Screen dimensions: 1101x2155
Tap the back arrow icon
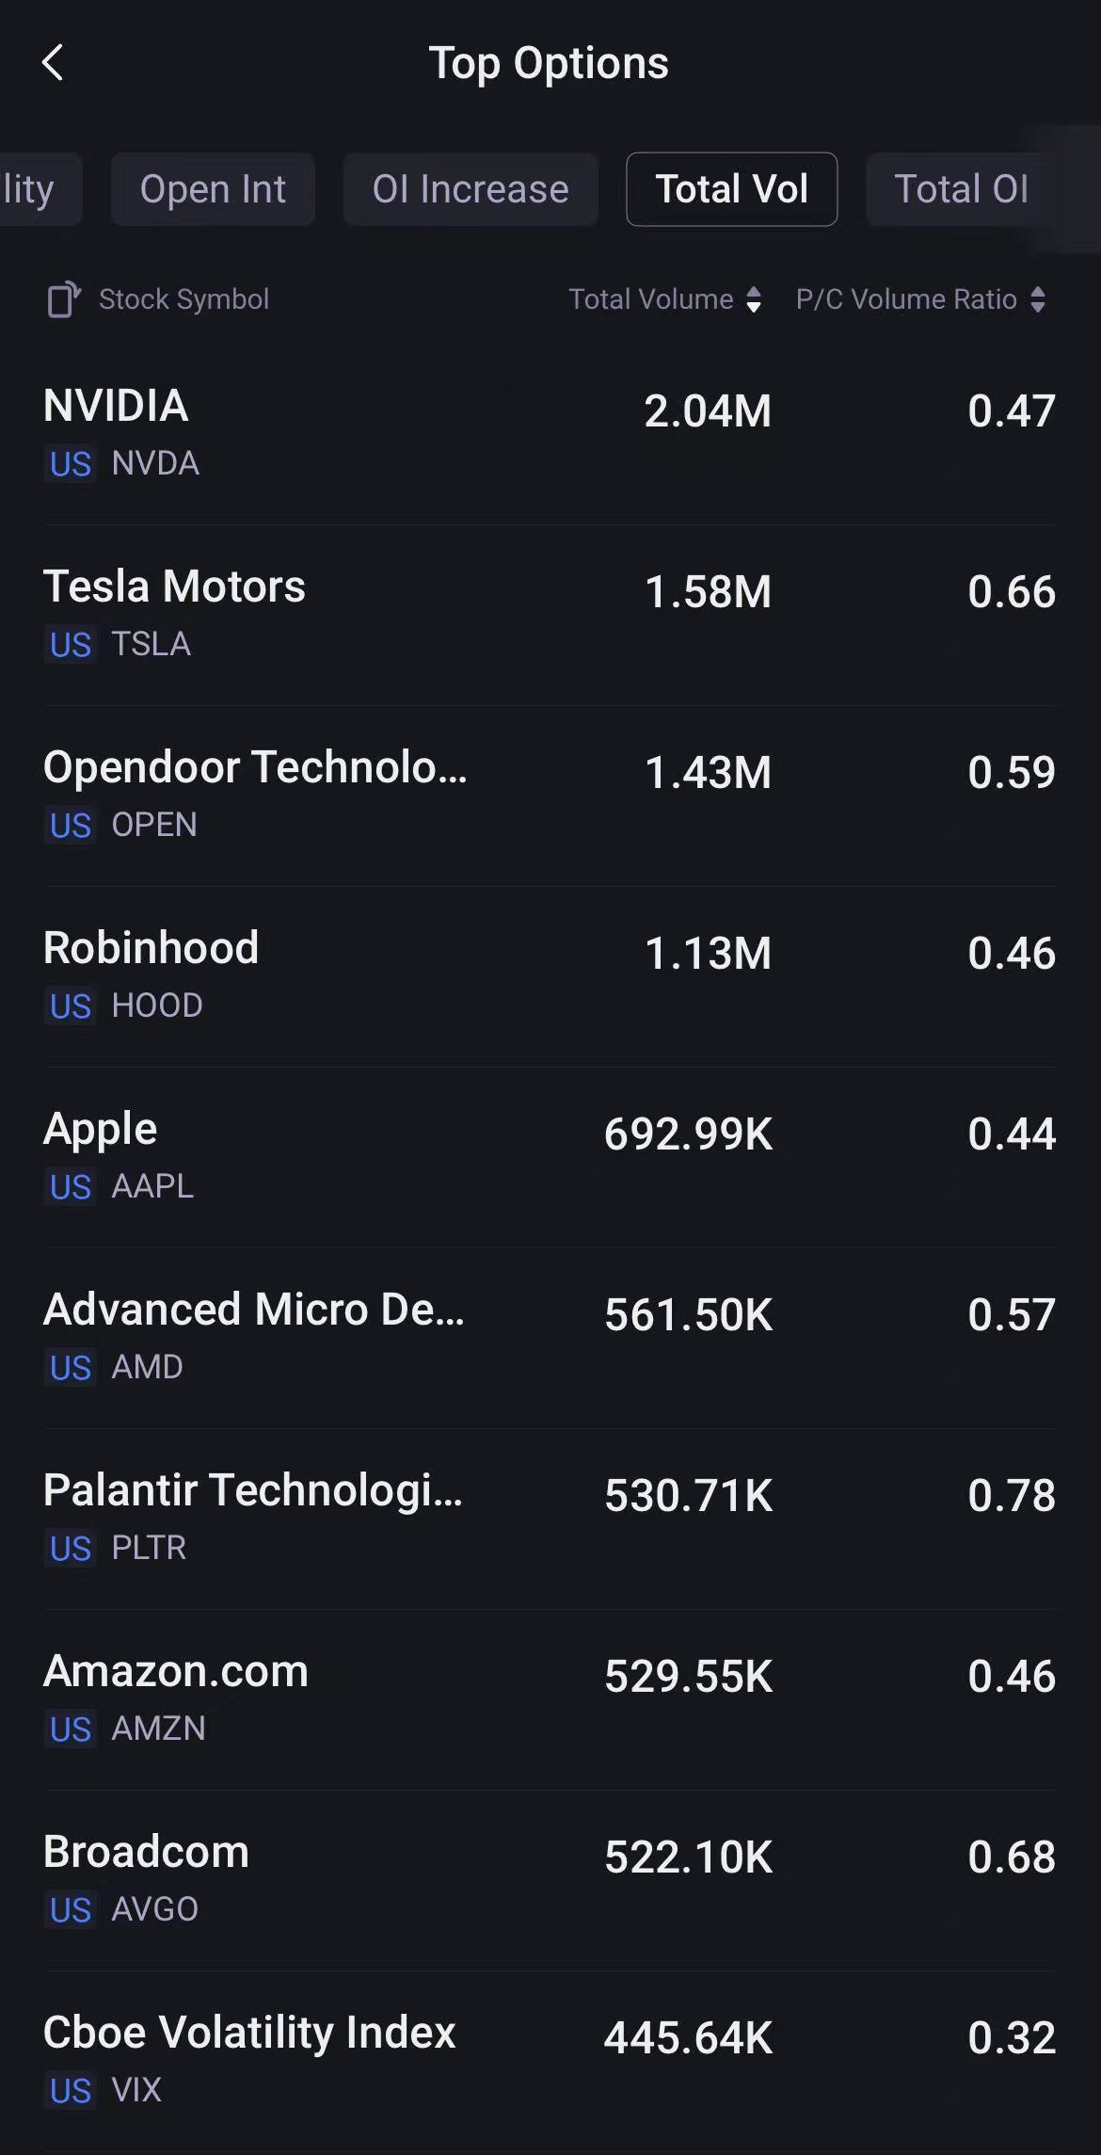[54, 63]
